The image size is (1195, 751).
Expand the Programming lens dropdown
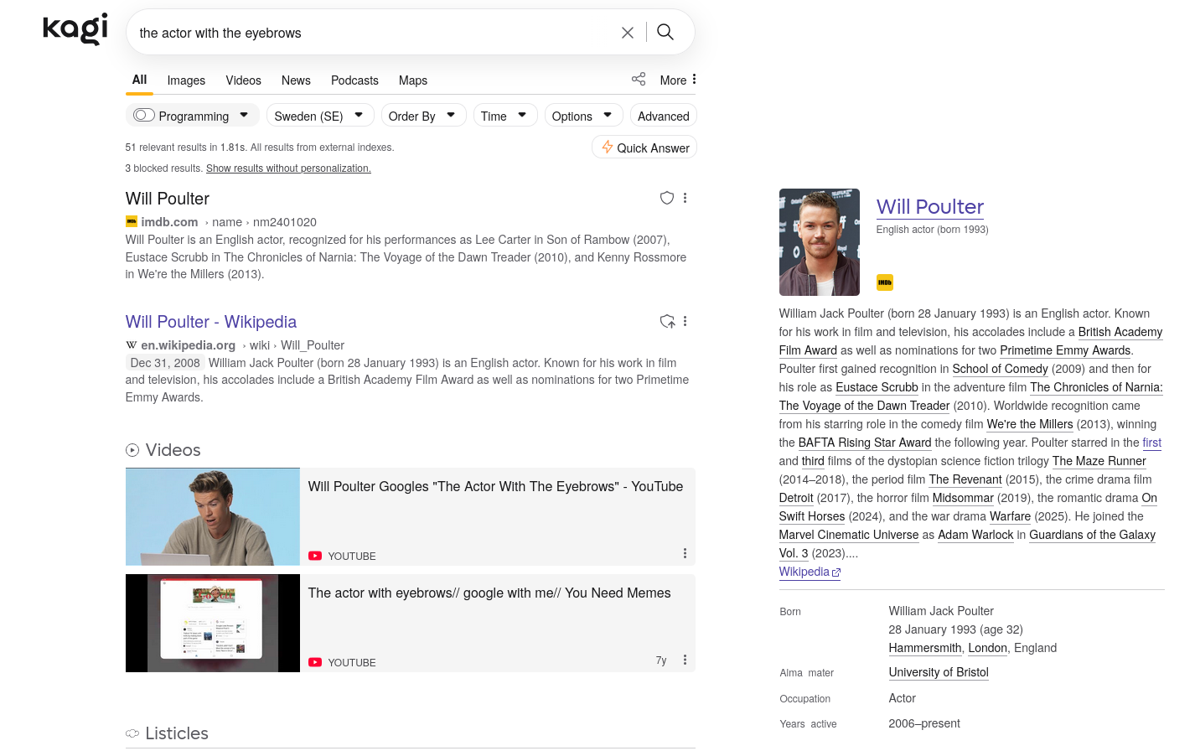click(x=244, y=115)
